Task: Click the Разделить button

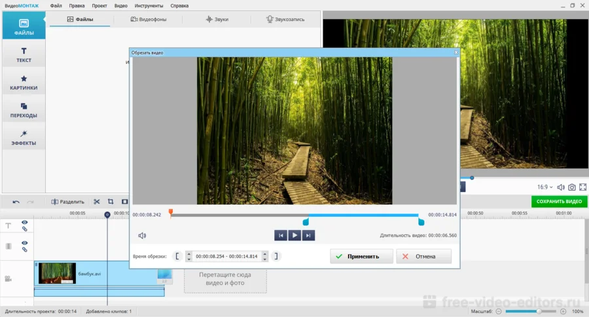Action: tap(67, 202)
